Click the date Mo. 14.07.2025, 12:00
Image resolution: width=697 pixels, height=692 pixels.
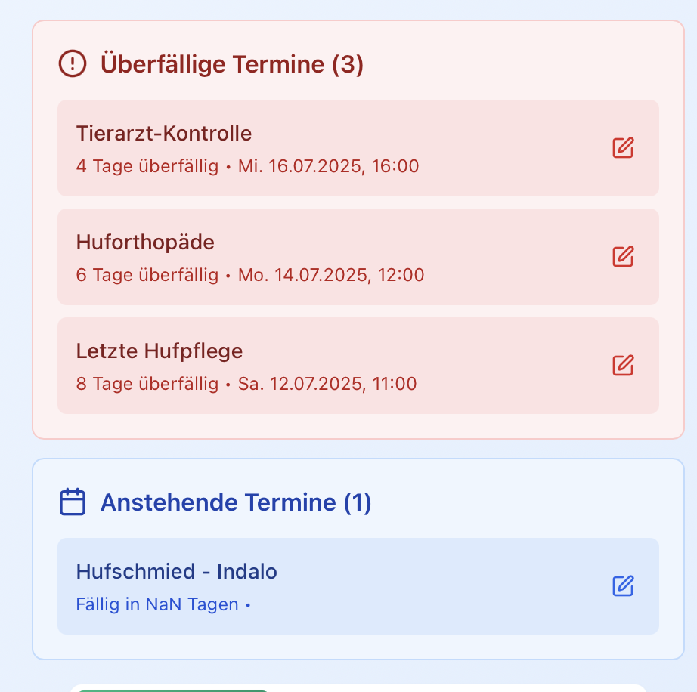point(331,275)
